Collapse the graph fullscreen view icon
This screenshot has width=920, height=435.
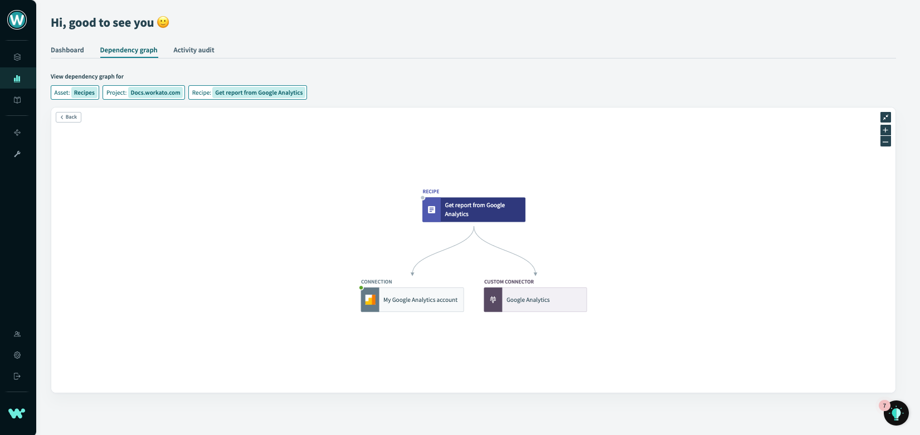885,117
